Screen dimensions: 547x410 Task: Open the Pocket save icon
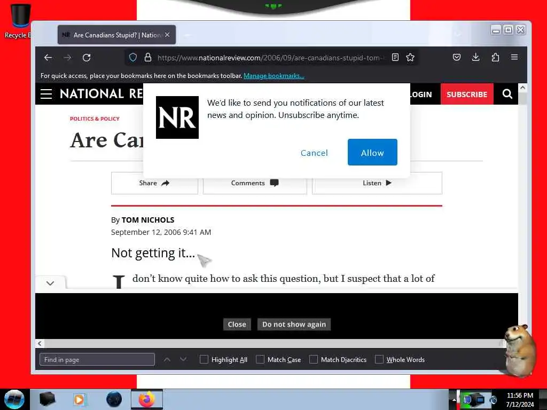pyautogui.click(x=457, y=57)
